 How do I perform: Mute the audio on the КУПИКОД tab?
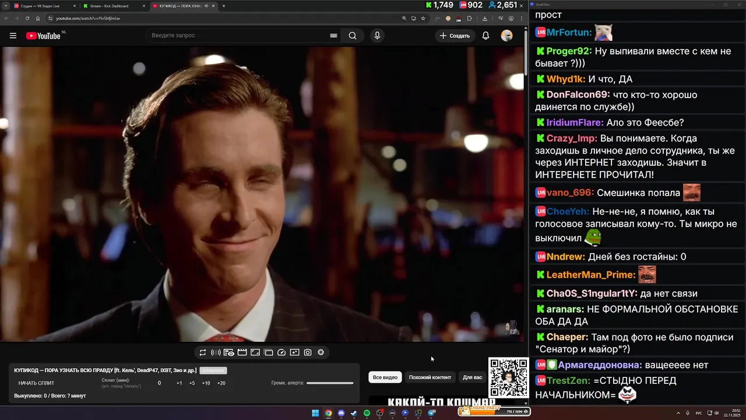pos(206,6)
